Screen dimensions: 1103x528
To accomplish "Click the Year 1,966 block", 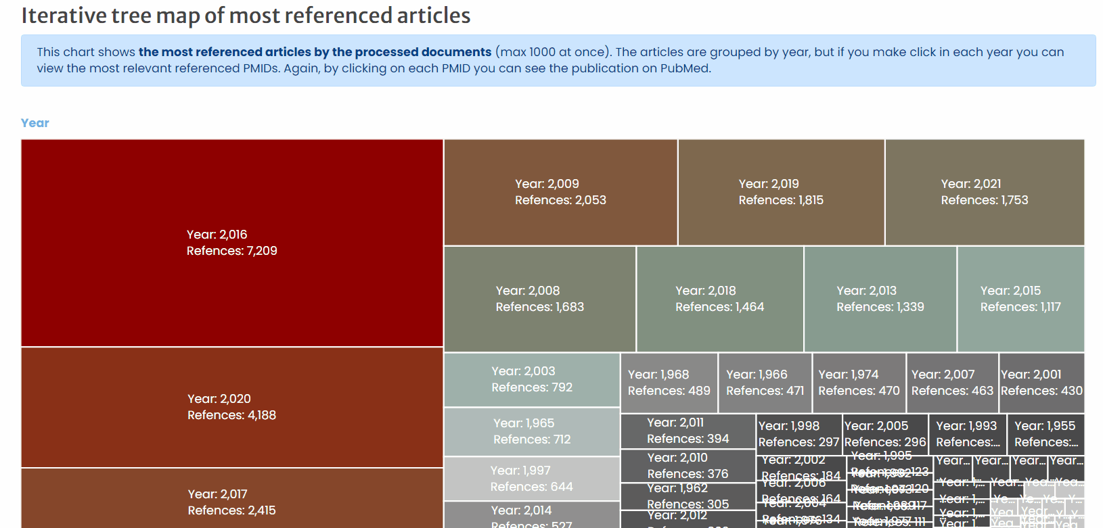I will (765, 383).
